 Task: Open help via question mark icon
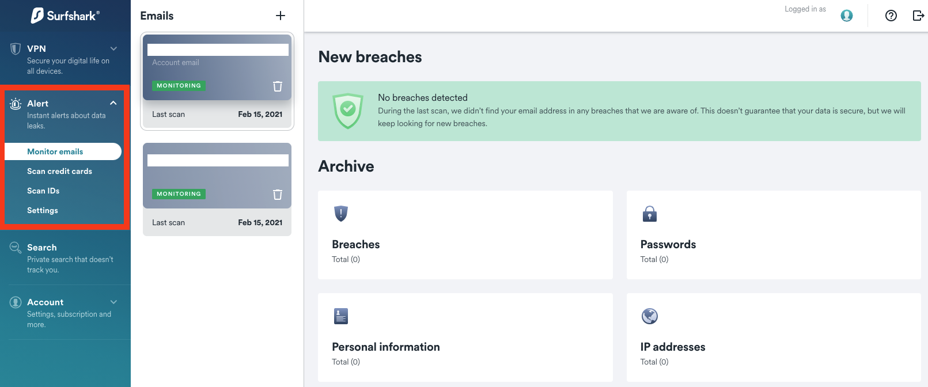(891, 16)
